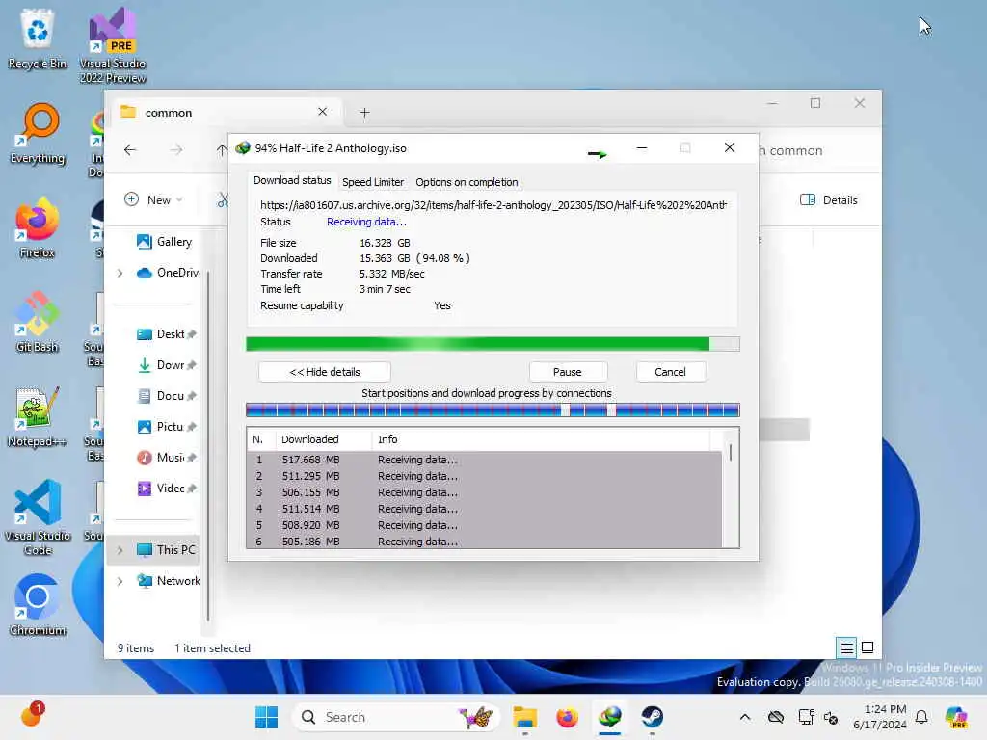Open the clock and date flyout
This screenshot has height=740, width=987.
pos(879,717)
